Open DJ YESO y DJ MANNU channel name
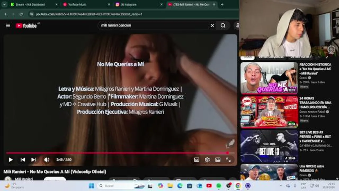Image resolution: width=339 pixels, height=191 pixels. pos(316,146)
